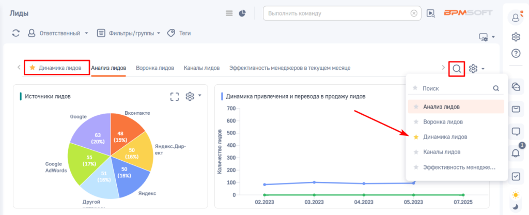Open the notifications bell
The height and width of the screenshot is (215, 529).
click(x=516, y=153)
